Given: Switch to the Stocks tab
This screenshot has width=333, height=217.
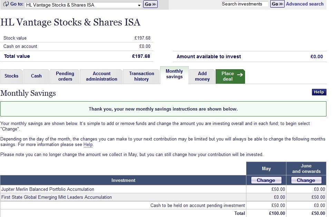Looking at the screenshot, I should point(11,76).
